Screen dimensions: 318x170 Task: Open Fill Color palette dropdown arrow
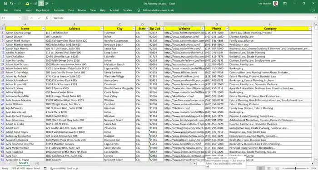[x=30, y=4]
